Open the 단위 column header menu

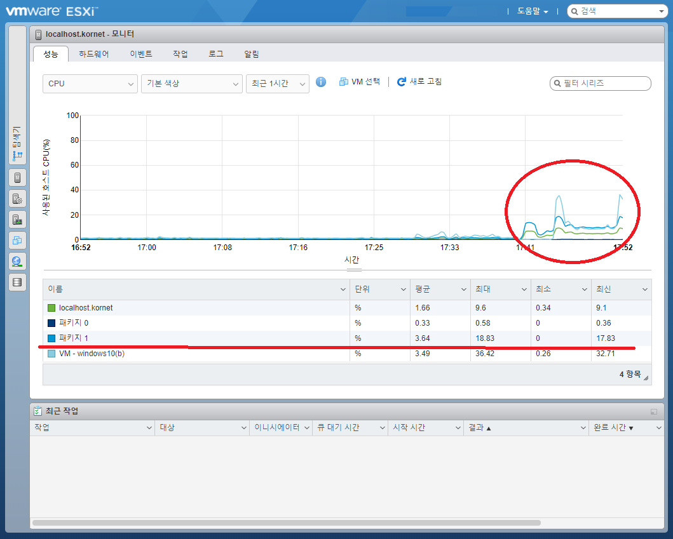click(x=404, y=289)
